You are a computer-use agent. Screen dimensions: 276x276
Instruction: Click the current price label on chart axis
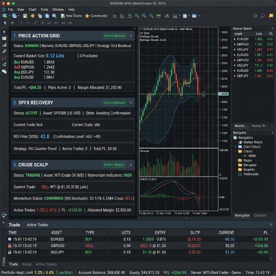[x=224, y=94]
